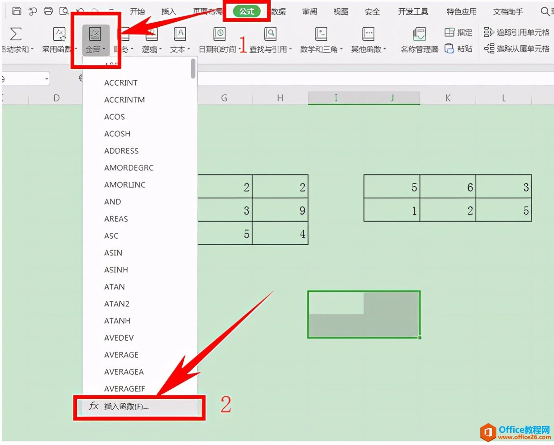Select ATAN from the function list
Image resolution: width=554 pixels, height=445 pixels.
tap(115, 286)
